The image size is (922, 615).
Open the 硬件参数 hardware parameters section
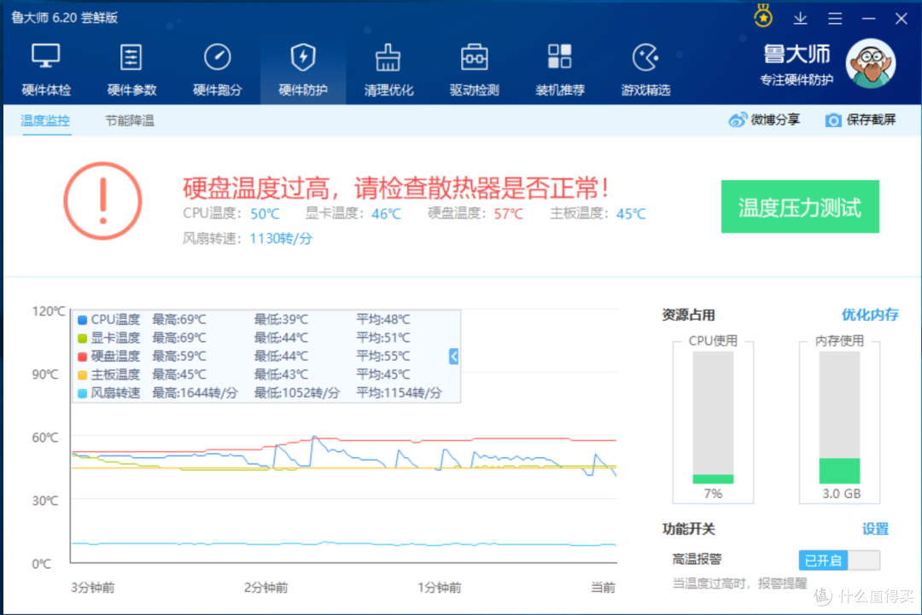coord(131,70)
